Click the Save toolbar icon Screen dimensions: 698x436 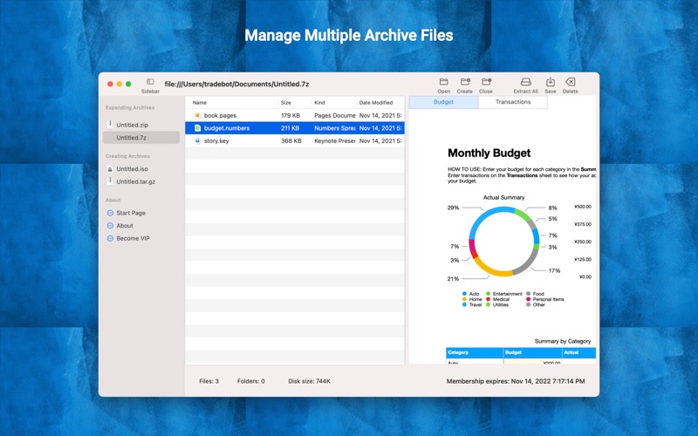[x=551, y=82]
